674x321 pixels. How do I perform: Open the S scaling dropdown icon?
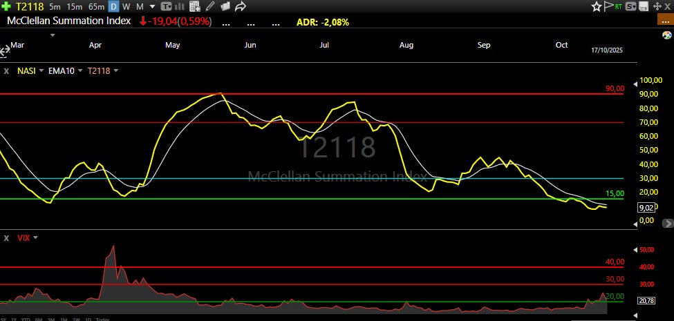[x=631, y=6]
